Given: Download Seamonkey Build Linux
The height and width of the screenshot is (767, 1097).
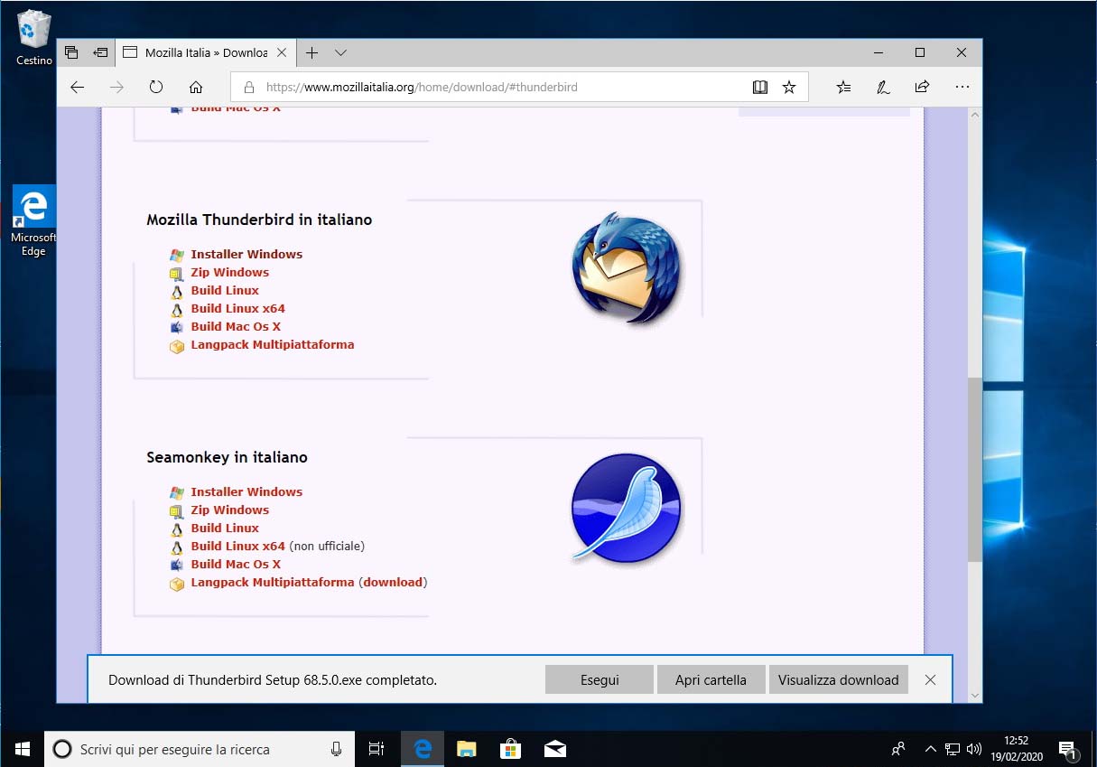Looking at the screenshot, I should [225, 528].
